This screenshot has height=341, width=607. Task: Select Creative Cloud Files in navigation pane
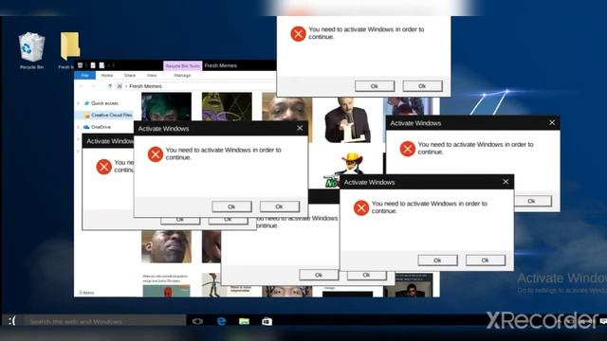pos(112,116)
